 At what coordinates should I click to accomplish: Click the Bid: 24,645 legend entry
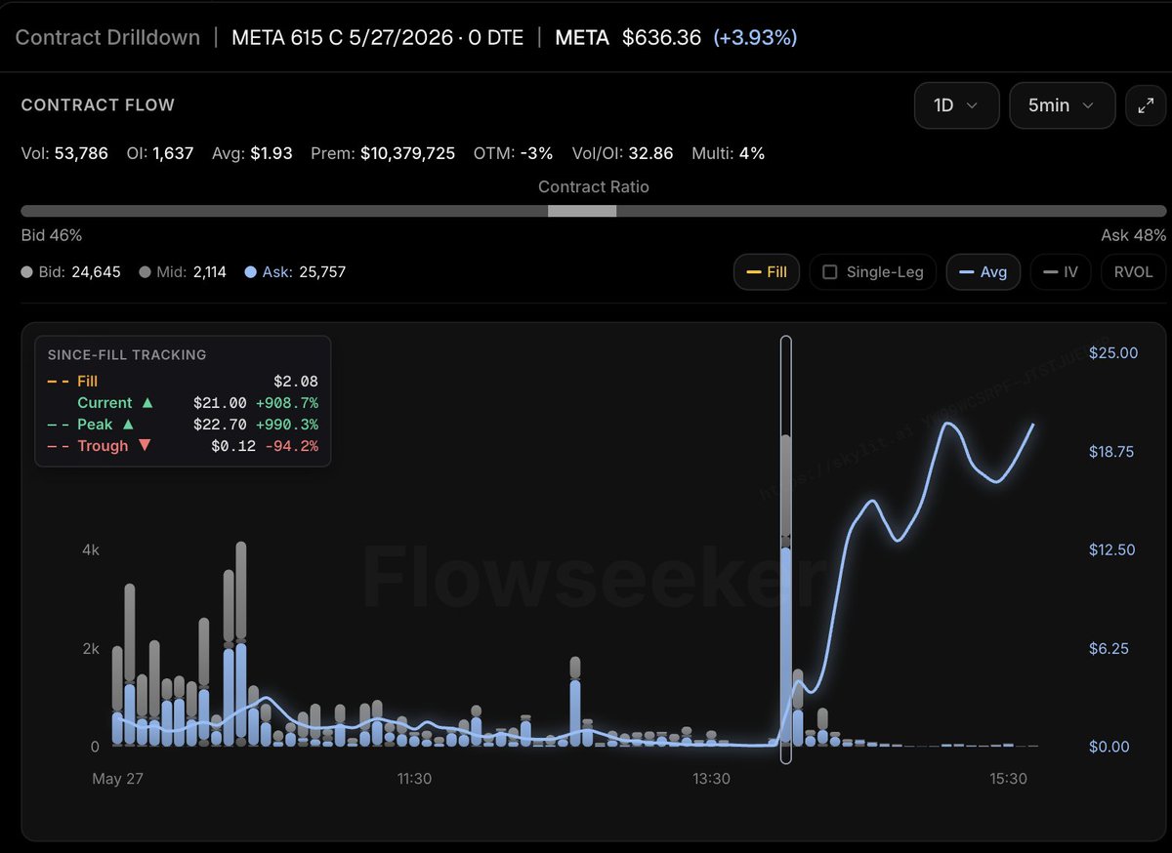tap(71, 272)
